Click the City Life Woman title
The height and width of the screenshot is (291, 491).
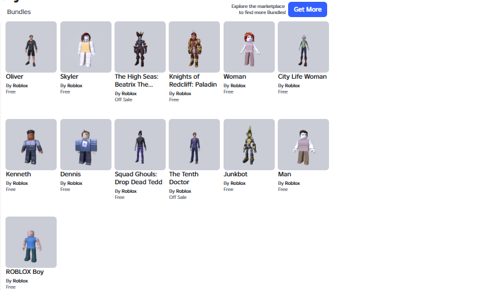click(302, 76)
